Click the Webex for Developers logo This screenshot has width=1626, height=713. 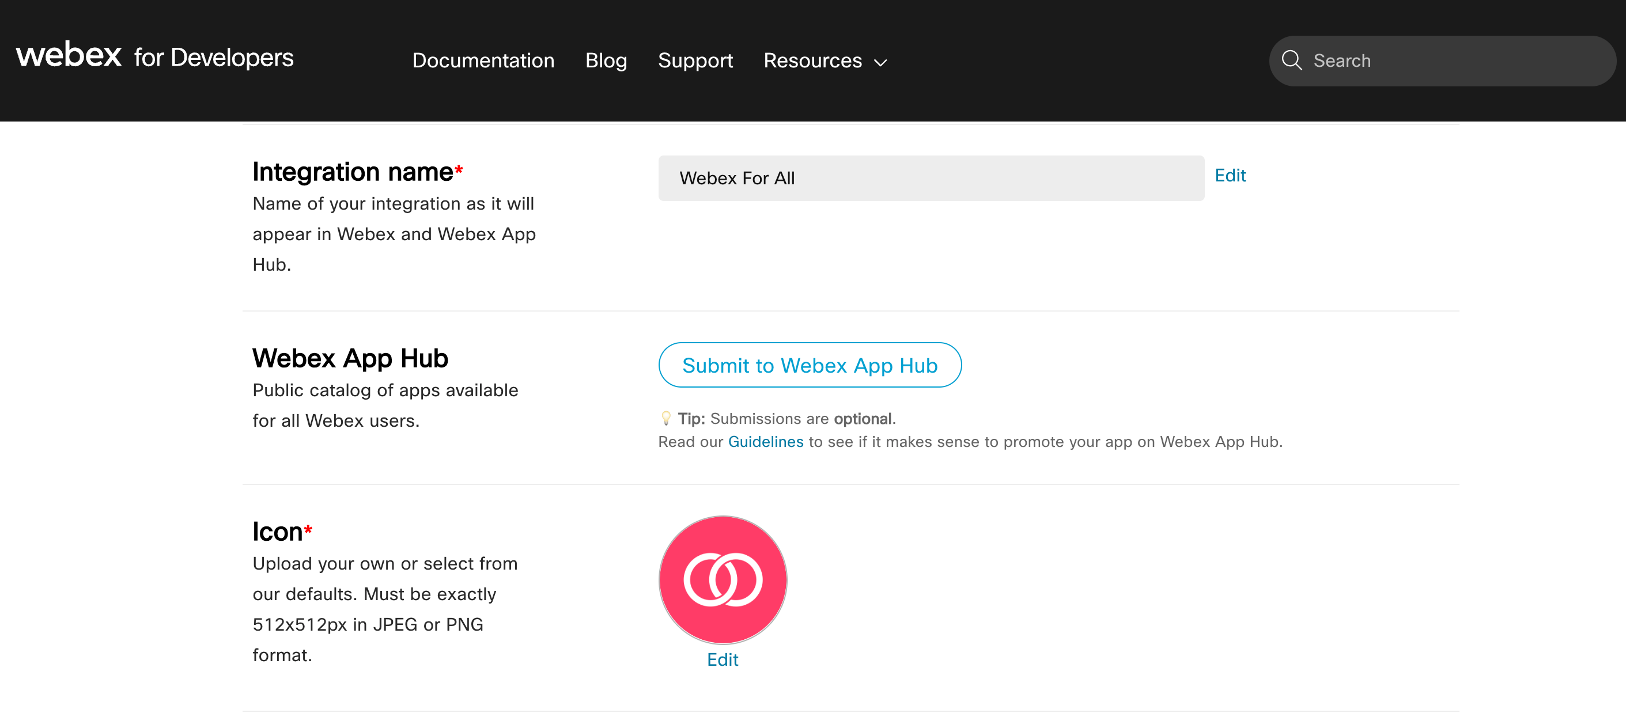[x=154, y=56]
